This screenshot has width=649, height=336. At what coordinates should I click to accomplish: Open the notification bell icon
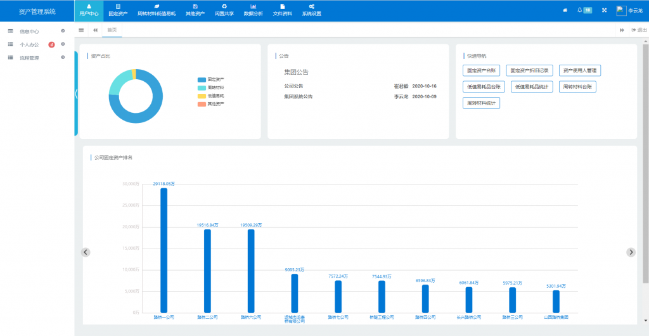580,10
